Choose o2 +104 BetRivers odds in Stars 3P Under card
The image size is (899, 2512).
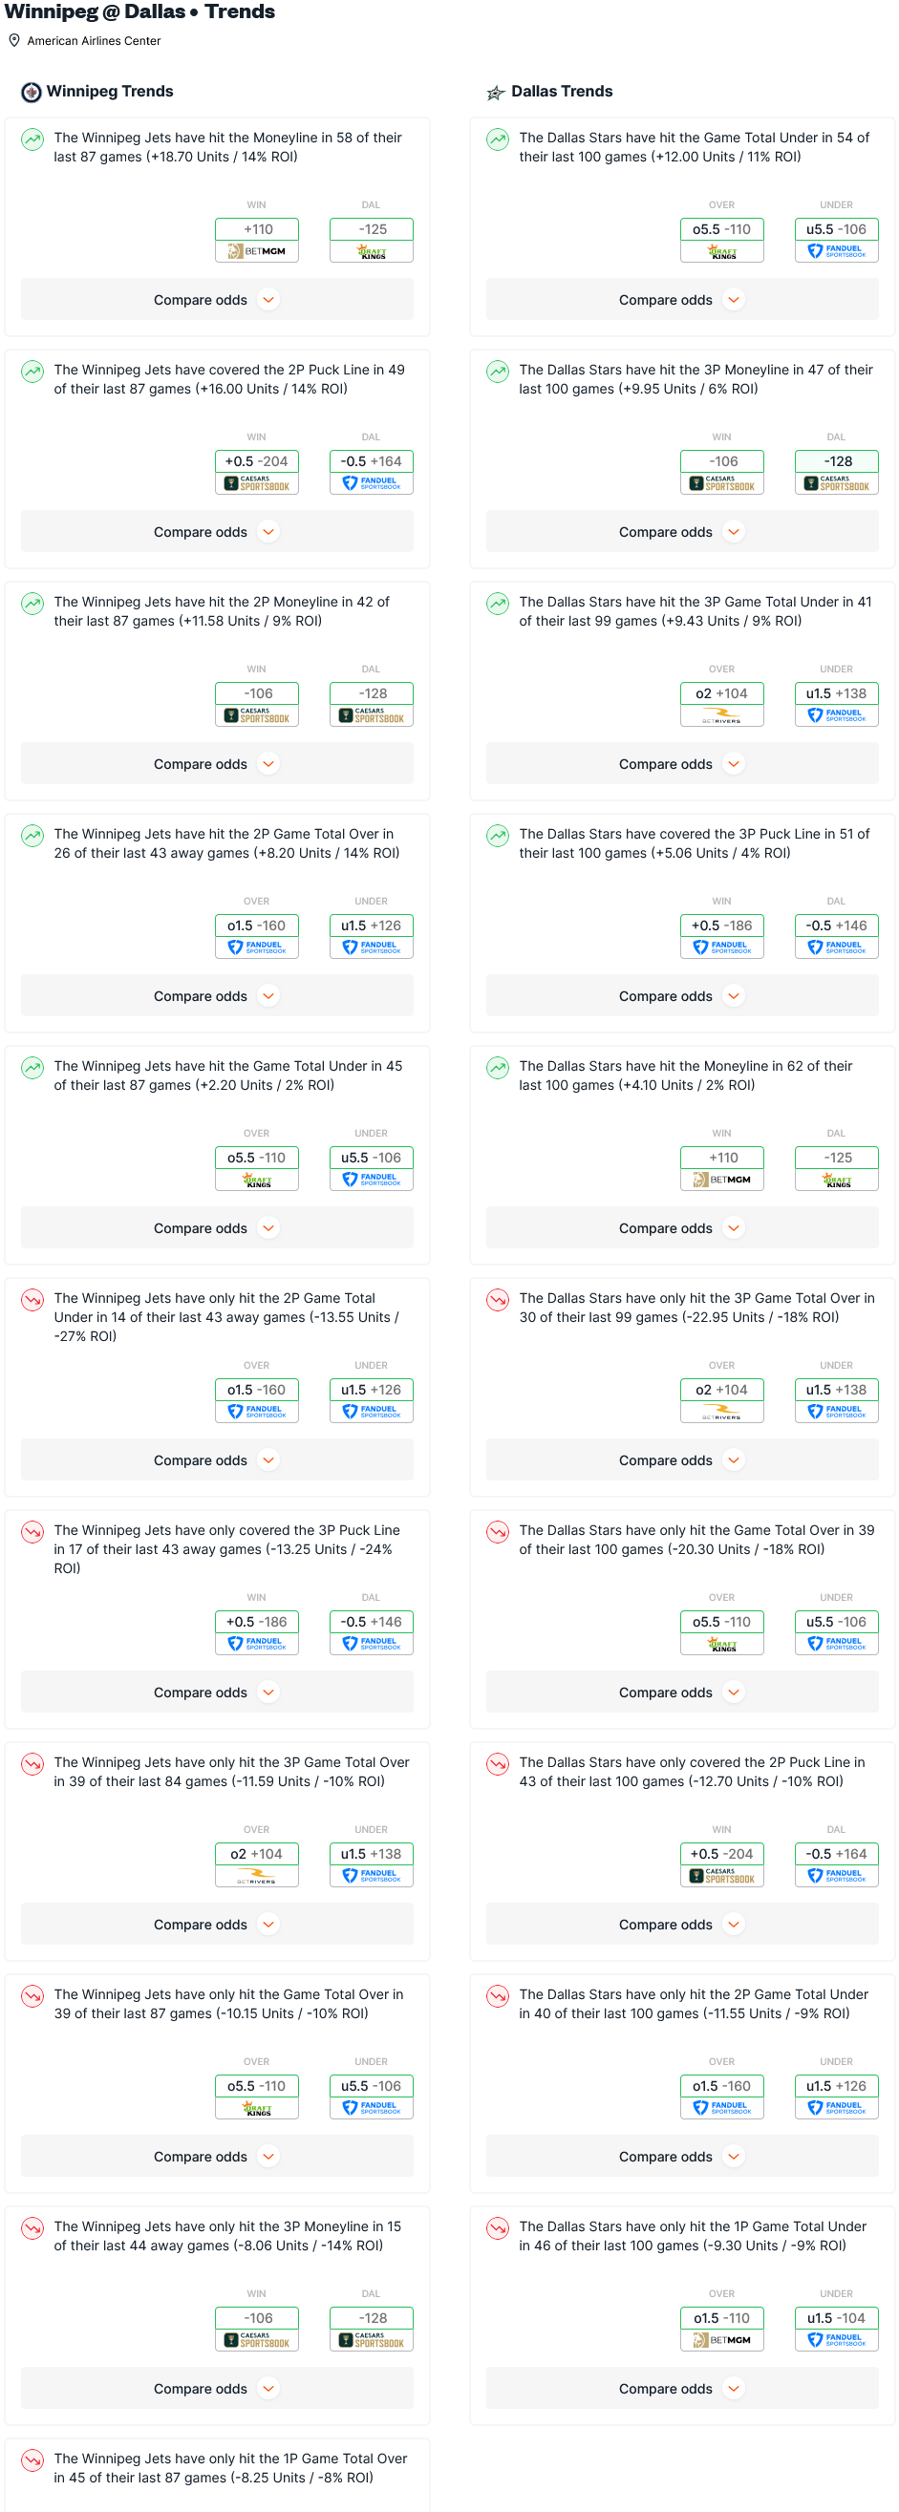721,704
